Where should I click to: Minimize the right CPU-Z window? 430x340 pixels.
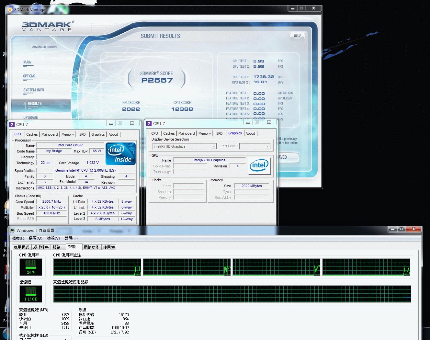click(x=248, y=122)
